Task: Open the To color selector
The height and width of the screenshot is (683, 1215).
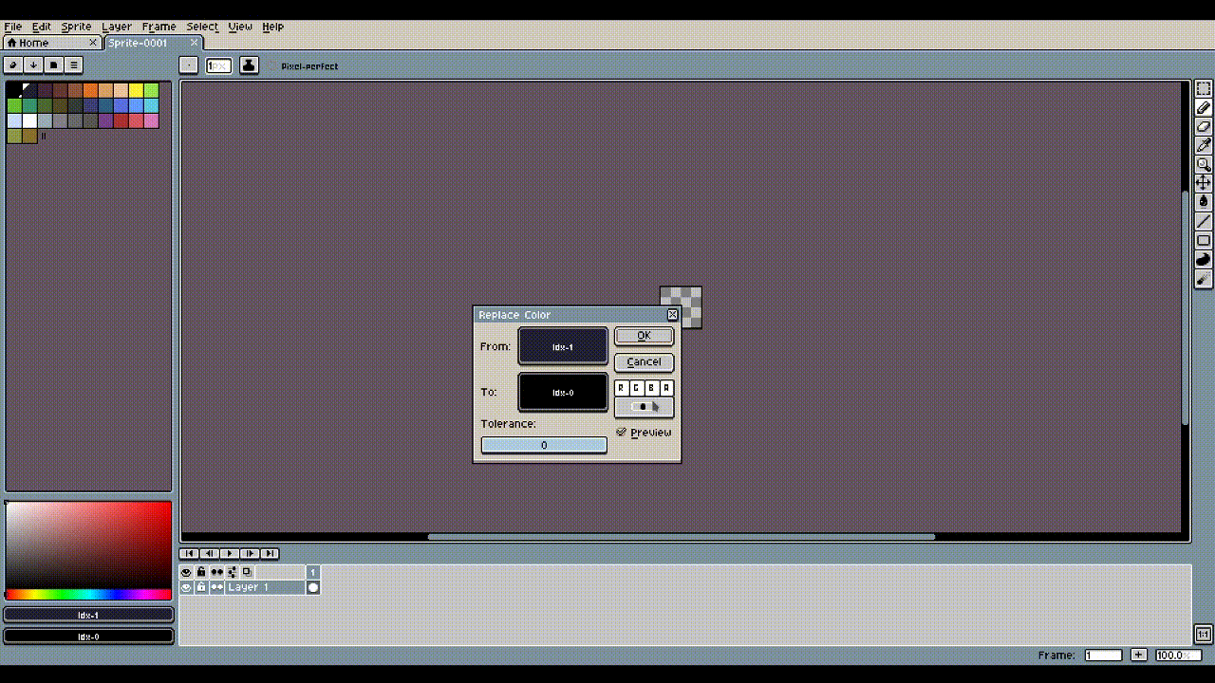Action: (563, 392)
